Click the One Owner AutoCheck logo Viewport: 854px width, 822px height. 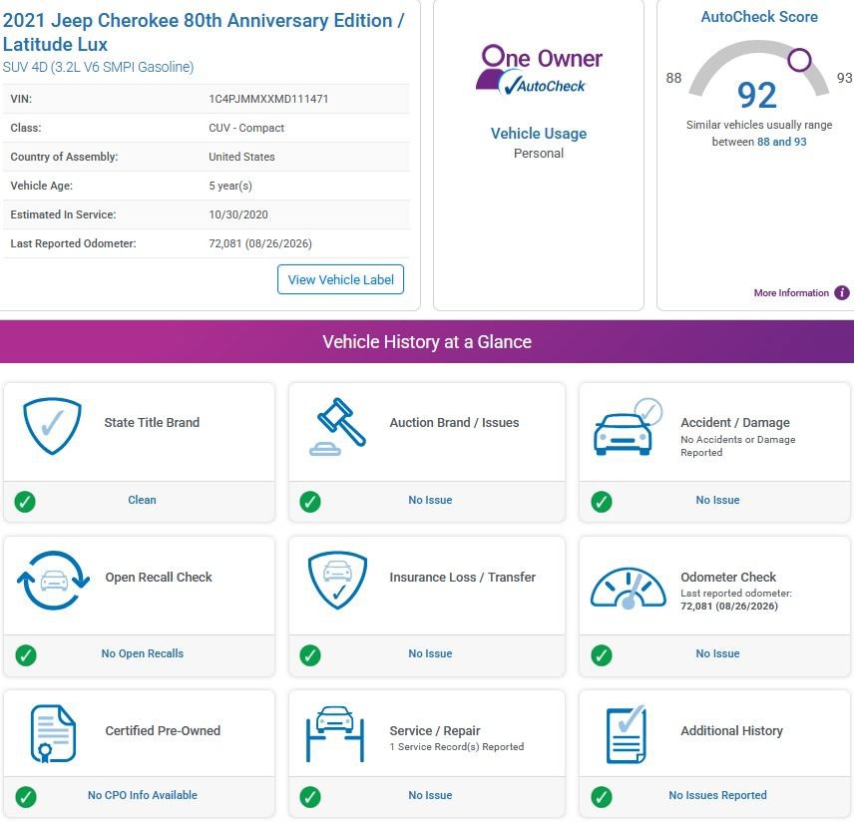[539, 70]
